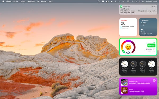Open the Wi-Fi menu bar icon
Viewport: 159px width, 99px height.
(132, 1)
